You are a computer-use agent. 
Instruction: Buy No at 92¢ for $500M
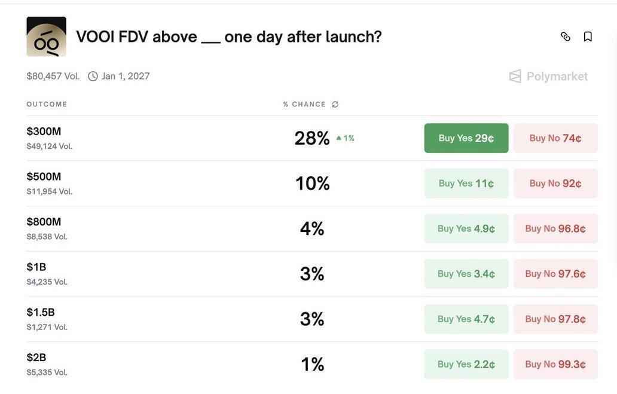[x=555, y=184]
